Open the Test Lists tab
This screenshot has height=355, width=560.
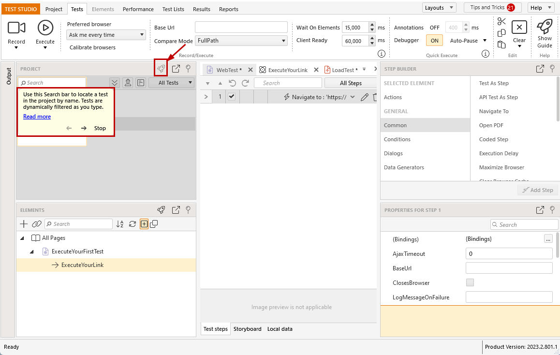tap(173, 9)
